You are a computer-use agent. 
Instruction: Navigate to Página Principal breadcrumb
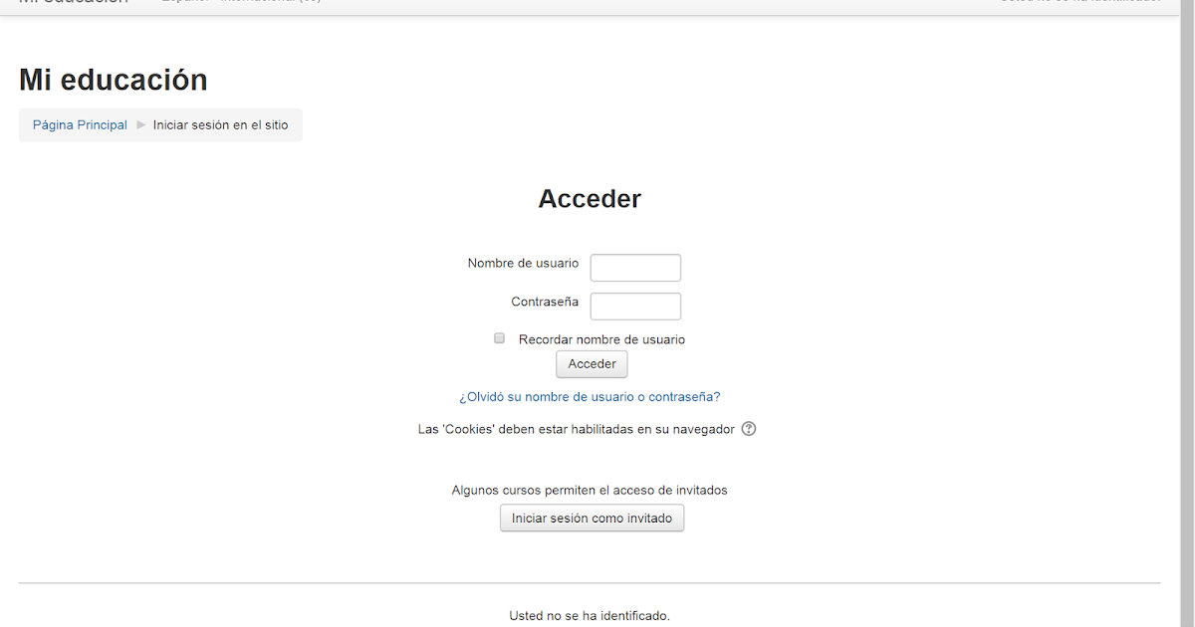click(80, 124)
